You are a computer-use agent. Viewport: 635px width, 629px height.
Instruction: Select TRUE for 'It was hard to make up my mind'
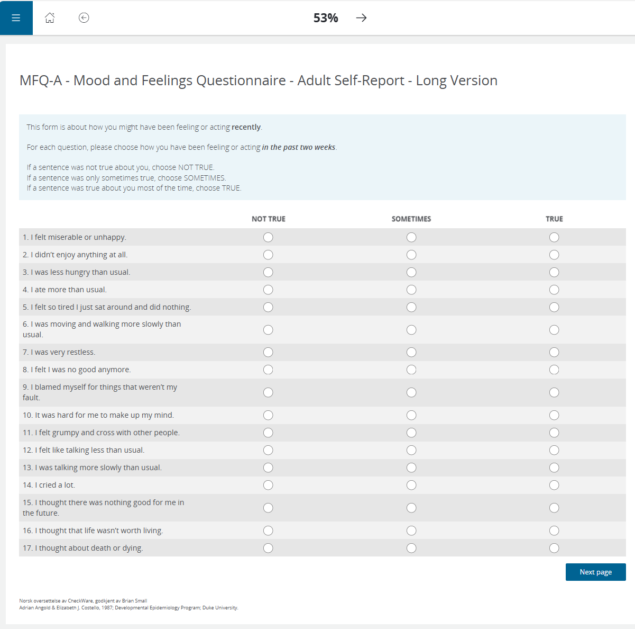point(554,415)
